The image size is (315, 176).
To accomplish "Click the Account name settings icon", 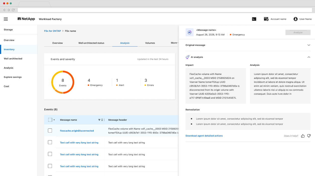I will (266, 19).
